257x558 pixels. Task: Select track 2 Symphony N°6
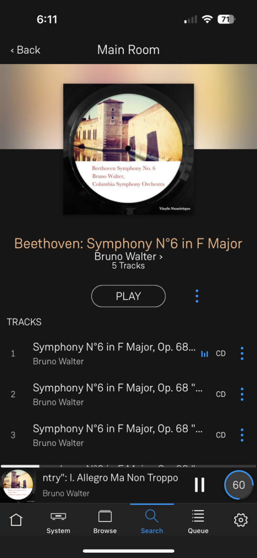point(118,394)
